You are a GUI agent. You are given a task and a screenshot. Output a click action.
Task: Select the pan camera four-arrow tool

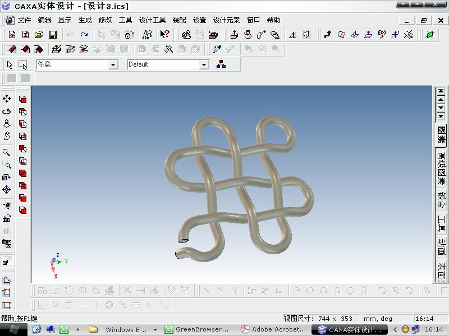point(7,99)
